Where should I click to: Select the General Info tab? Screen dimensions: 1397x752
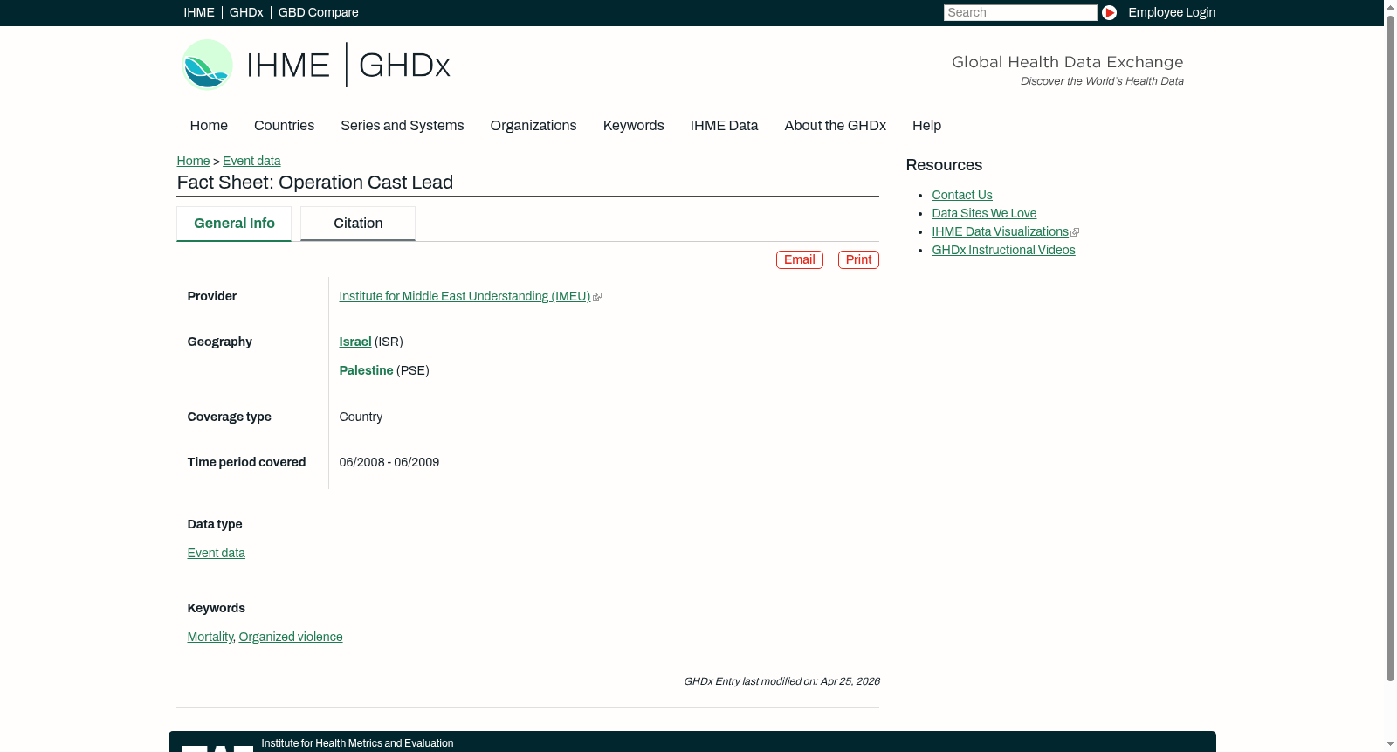tap(234, 224)
